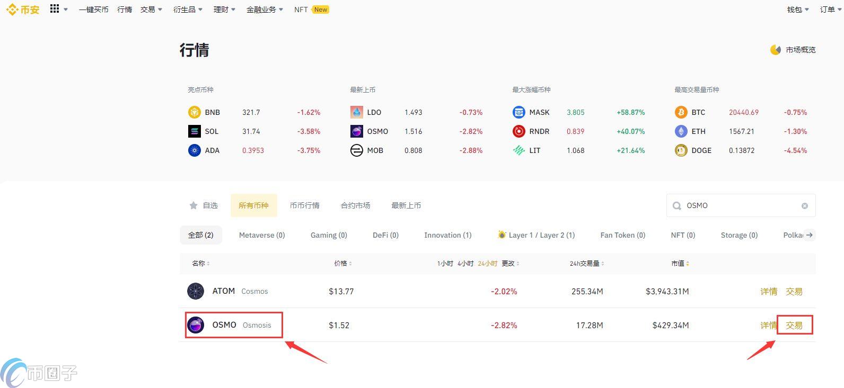Clear the OSMO search text
844x388 pixels.
click(x=805, y=206)
